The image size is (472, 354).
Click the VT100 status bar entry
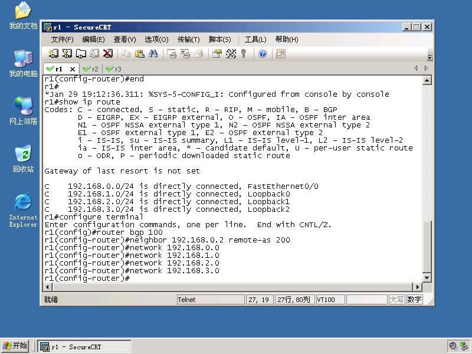pyautogui.click(x=330, y=300)
